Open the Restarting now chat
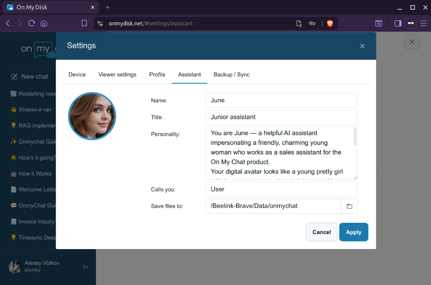The width and height of the screenshot is (431, 285). point(33,94)
